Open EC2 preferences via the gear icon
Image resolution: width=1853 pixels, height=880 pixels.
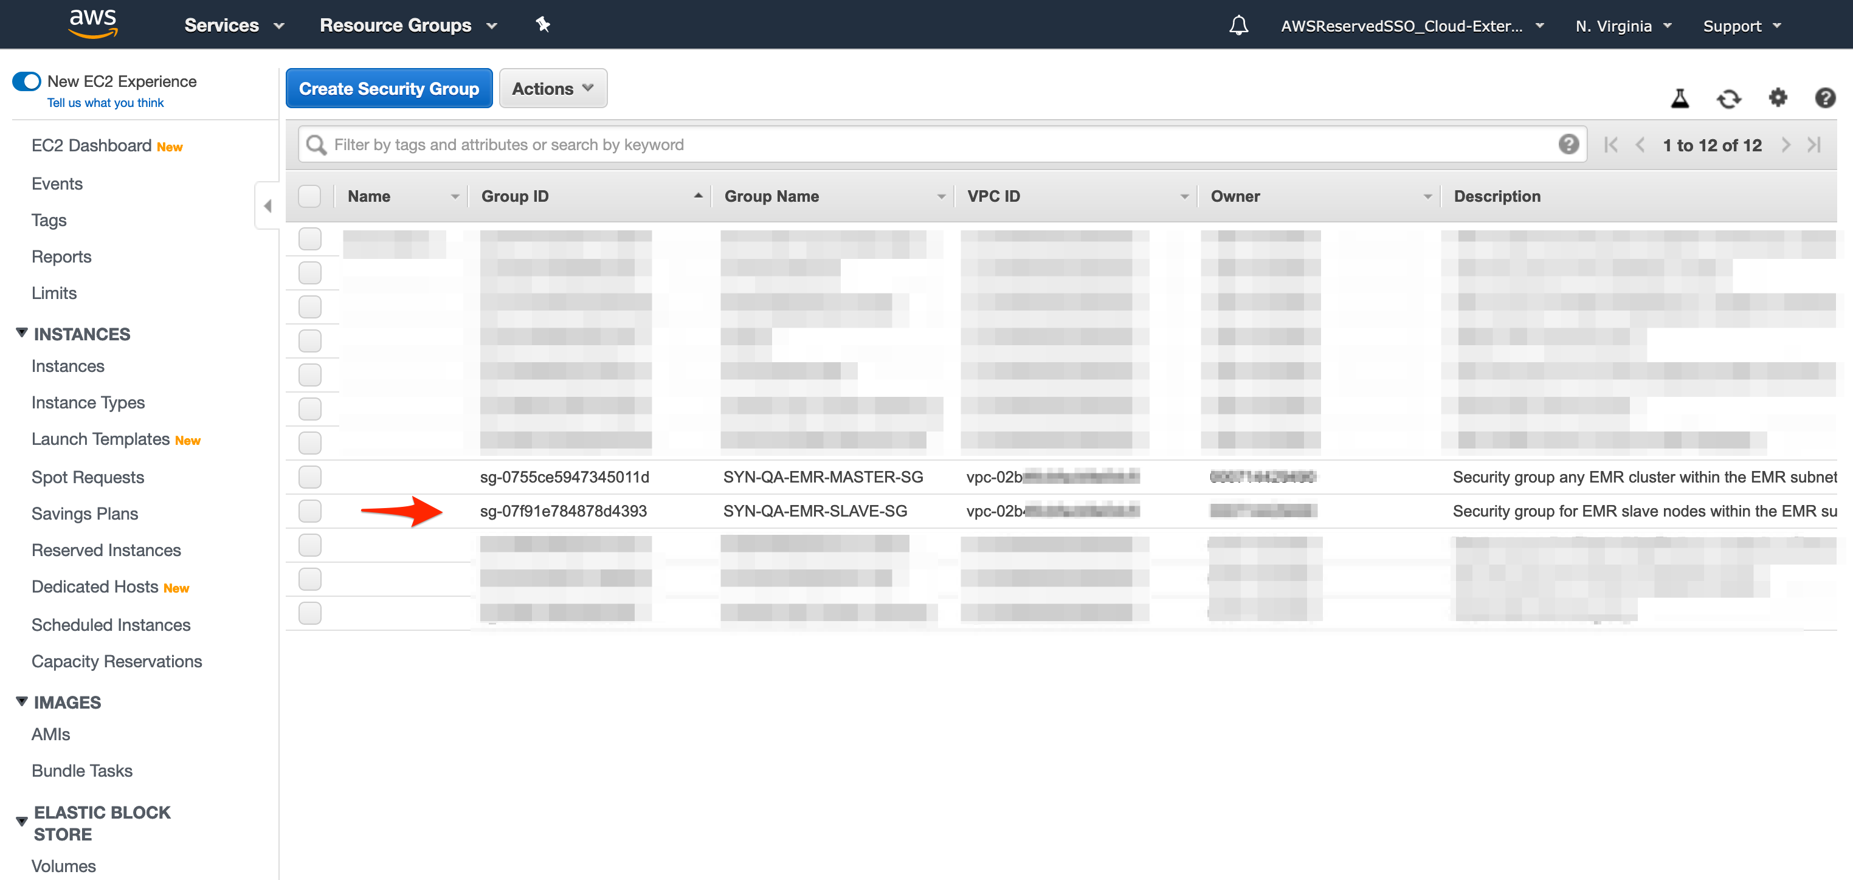(1778, 98)
